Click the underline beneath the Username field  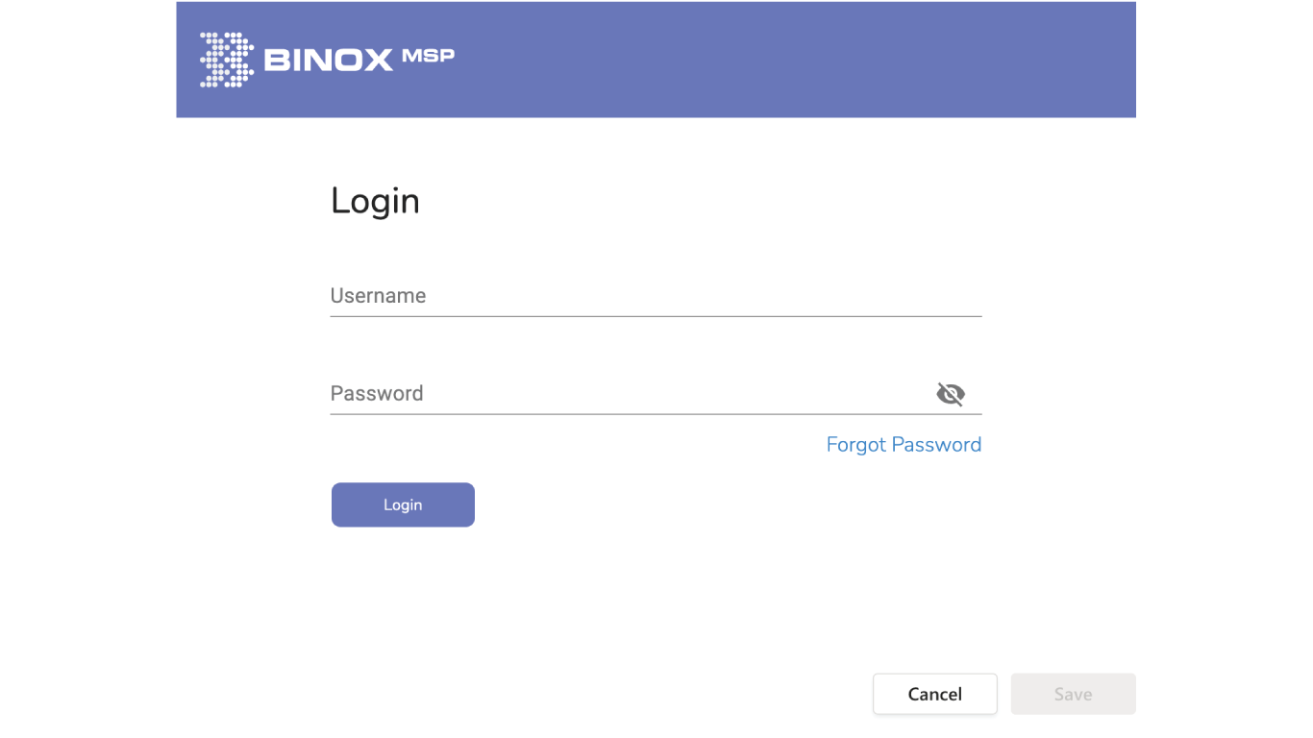(x=656, y=316)
